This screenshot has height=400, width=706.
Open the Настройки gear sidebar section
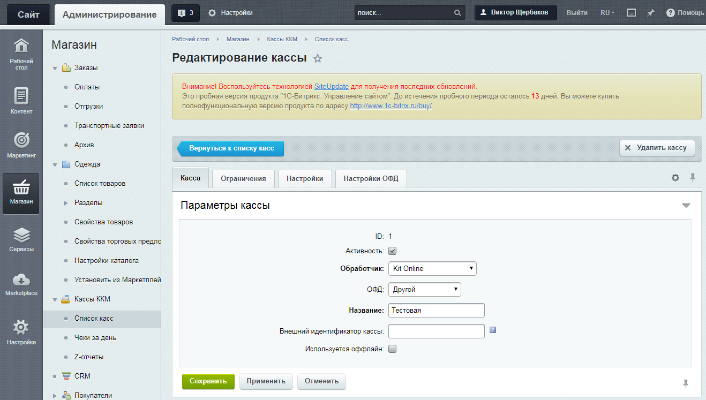pyautogui.click(x=21, y=332)
